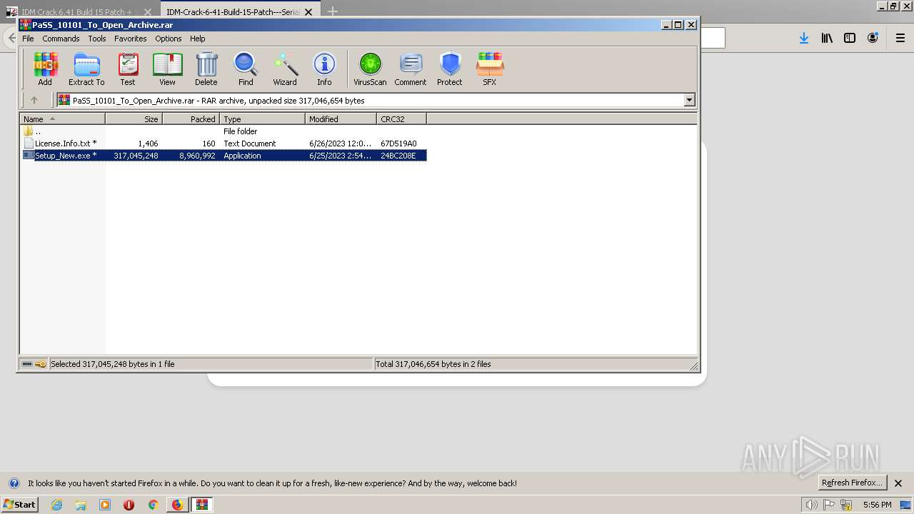Click the packed size 8,960,992 cell
The height and width of the screenshot is (514, 914).
click(x=197, y=156)
